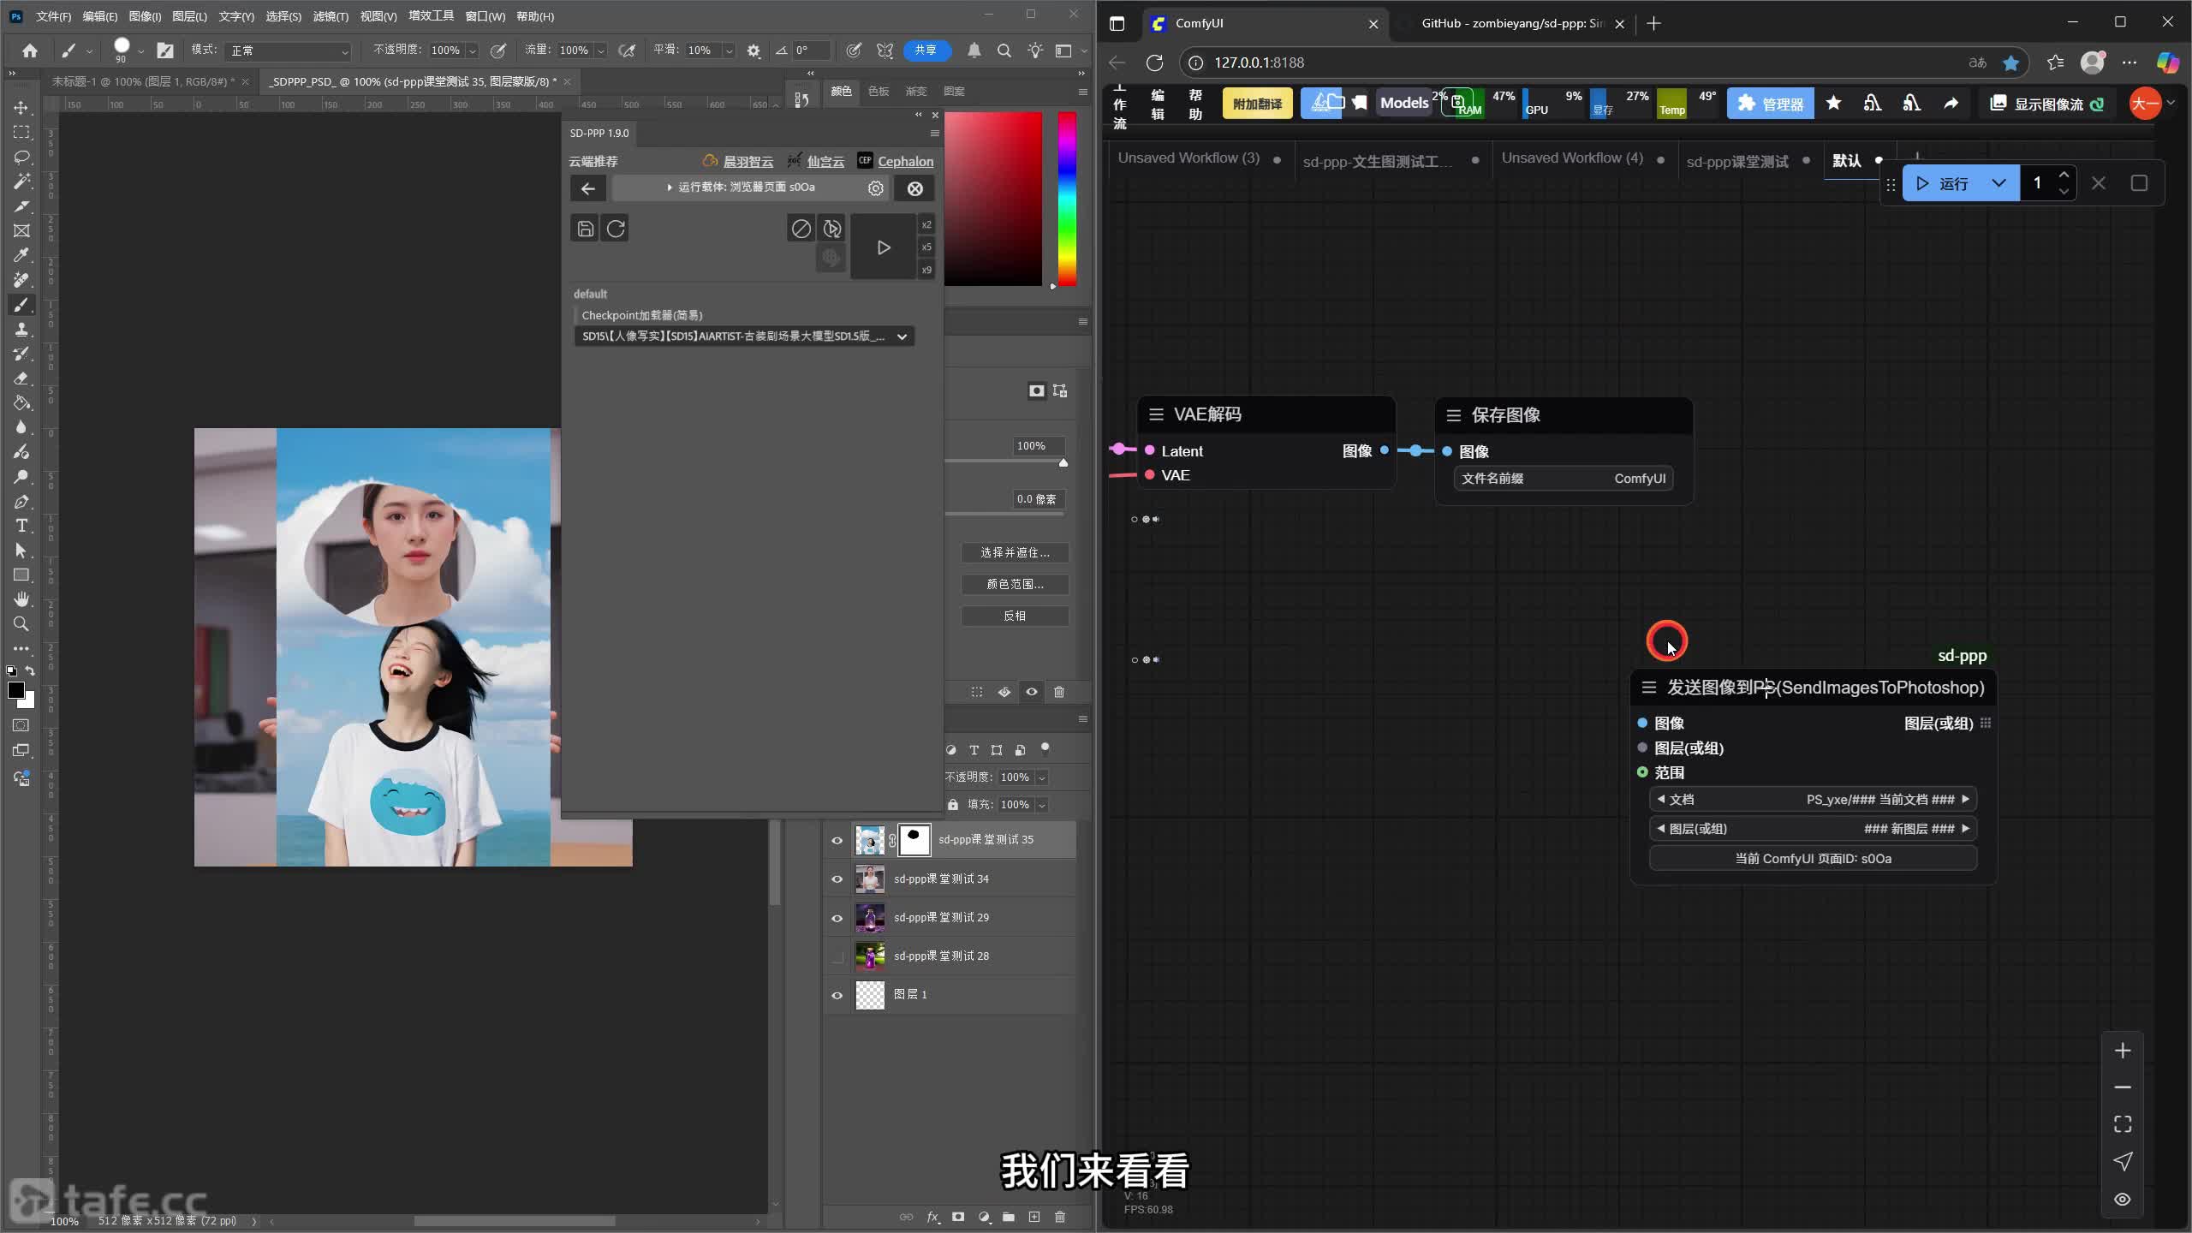Select the Pen tool
The image size is (2192, 1233).
[x=21, y=502]
